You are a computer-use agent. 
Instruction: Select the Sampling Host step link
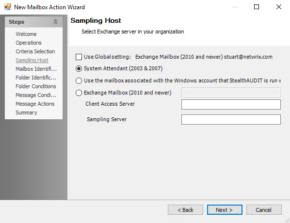[x=32, y=60]
